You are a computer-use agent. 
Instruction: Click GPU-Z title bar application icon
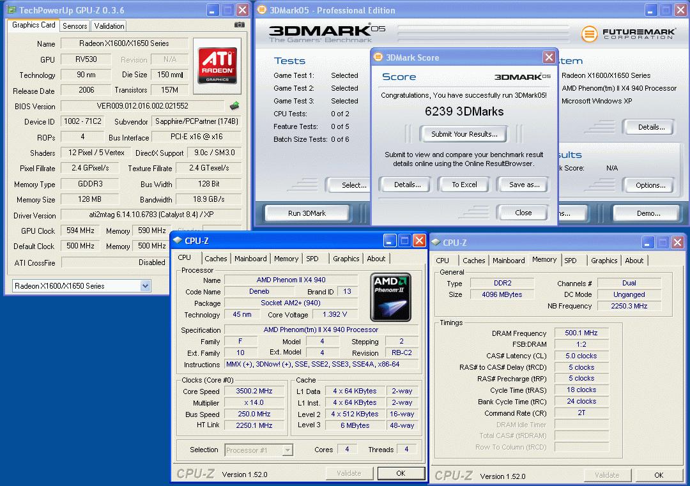coord(11,10)
